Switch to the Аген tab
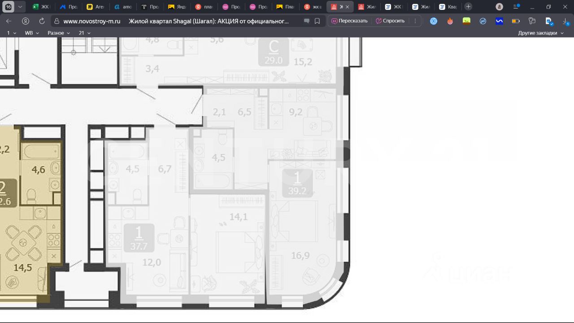Image resolution: width=574 pixels, height=323 pixels. 96,7
